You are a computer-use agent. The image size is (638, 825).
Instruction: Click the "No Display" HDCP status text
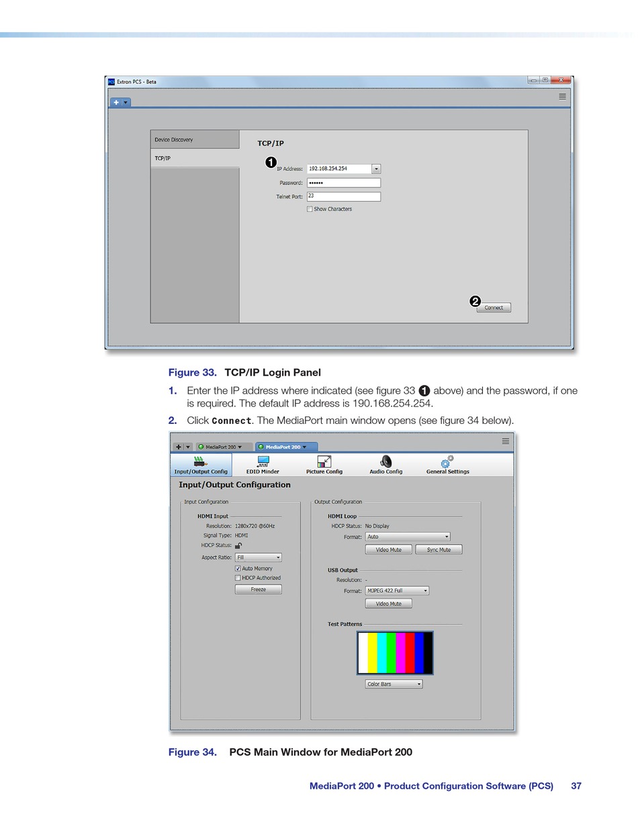[377, 526]
